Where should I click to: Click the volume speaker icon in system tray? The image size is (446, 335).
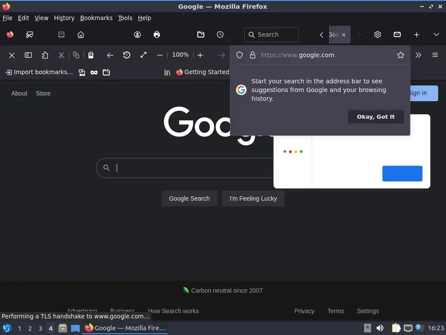(x=380, y=328)
